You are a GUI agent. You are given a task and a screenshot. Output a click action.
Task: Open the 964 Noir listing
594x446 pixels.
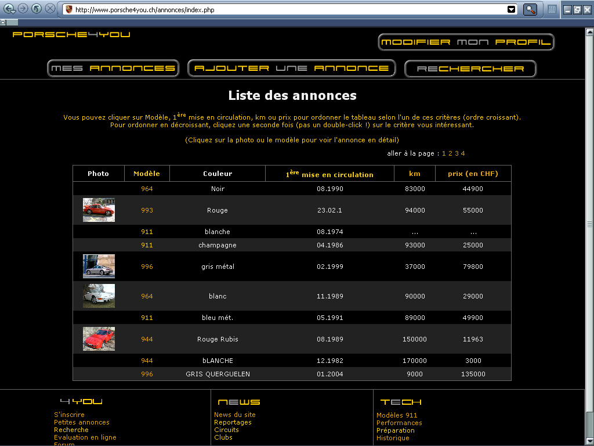[147, 189]
